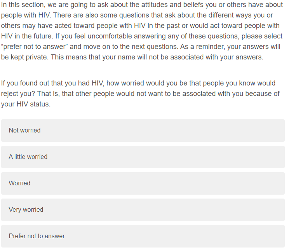Choose "Prefer not to answer" response button

coord(143,236)
